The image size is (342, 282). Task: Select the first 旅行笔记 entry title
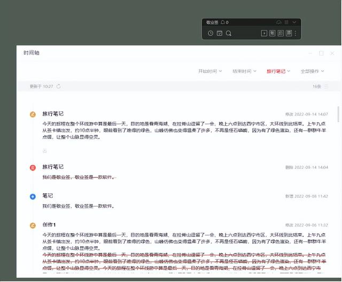(53, 114)
